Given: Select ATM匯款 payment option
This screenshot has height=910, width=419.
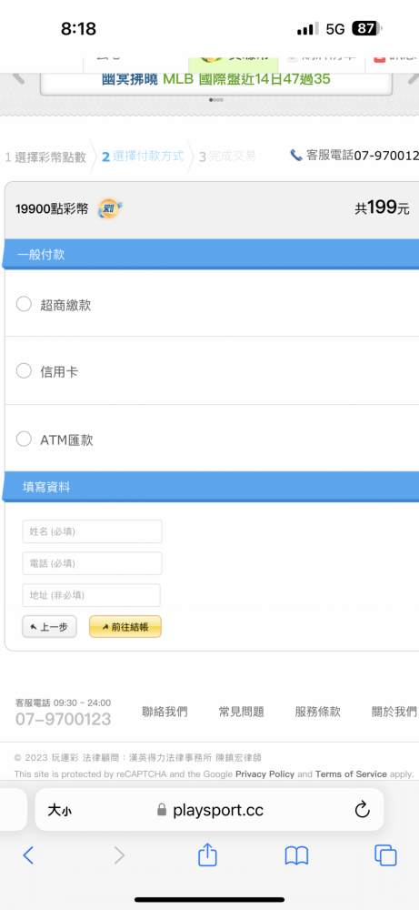Looking at the screenshot, I should pos(24,440).
